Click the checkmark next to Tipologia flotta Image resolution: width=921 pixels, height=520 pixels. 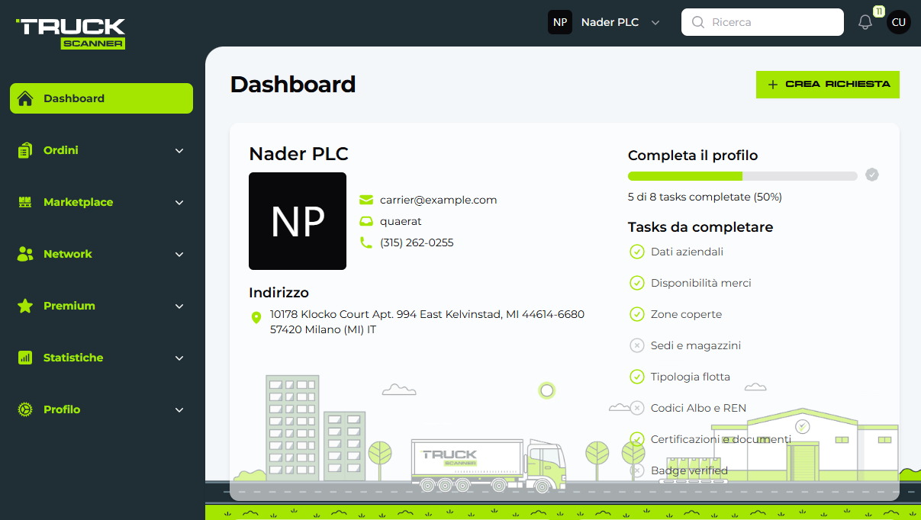click(x=636, y=377)
